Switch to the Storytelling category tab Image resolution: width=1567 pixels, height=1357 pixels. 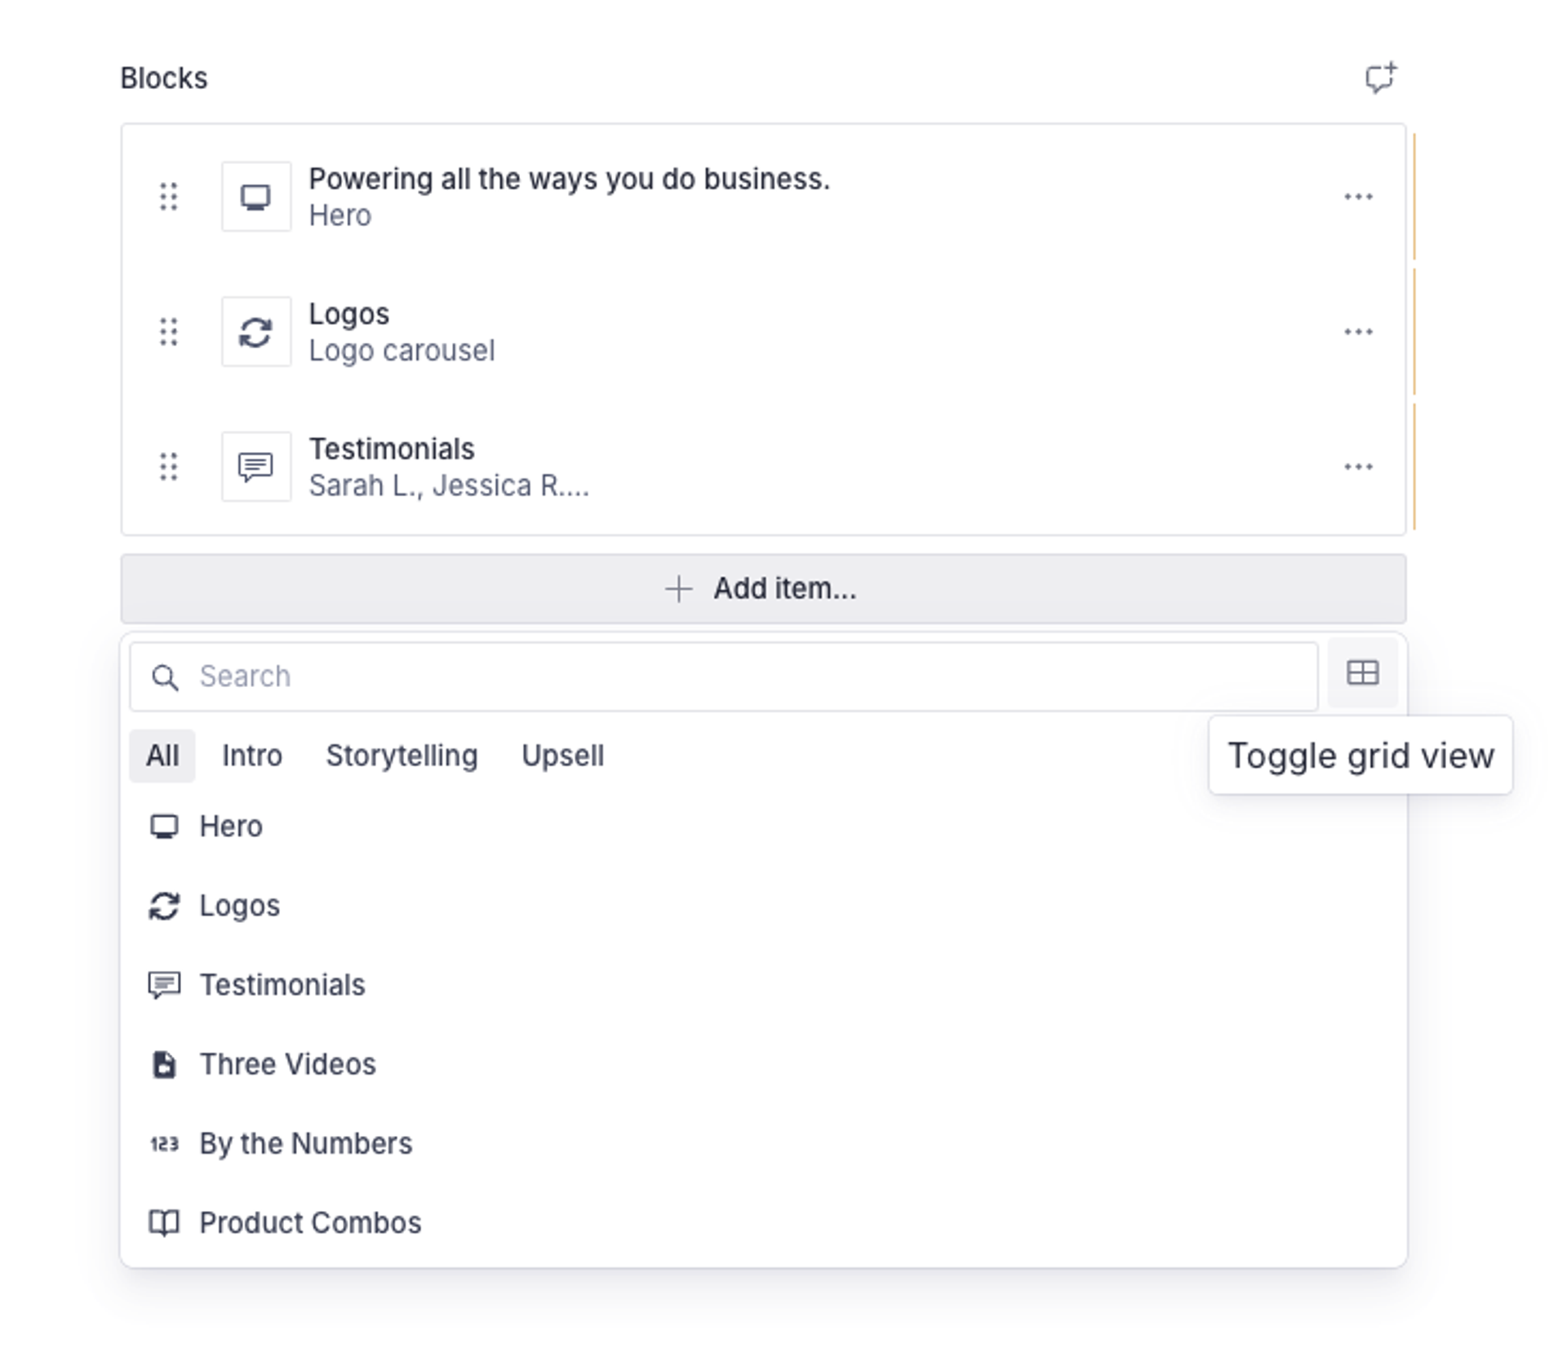coord(402,756)
